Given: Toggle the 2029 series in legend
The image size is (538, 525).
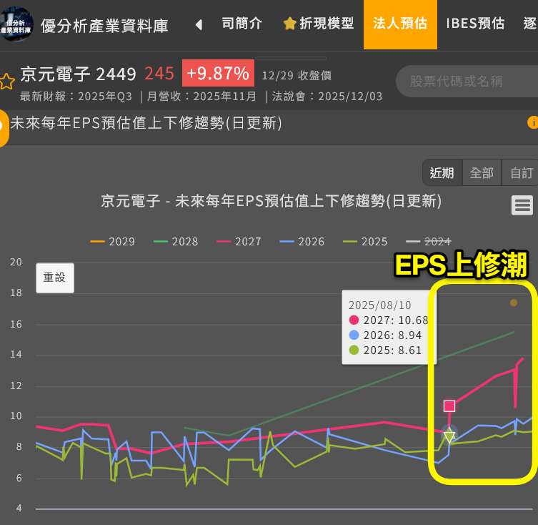Looking at the screenshot, I should pos(113,242).
